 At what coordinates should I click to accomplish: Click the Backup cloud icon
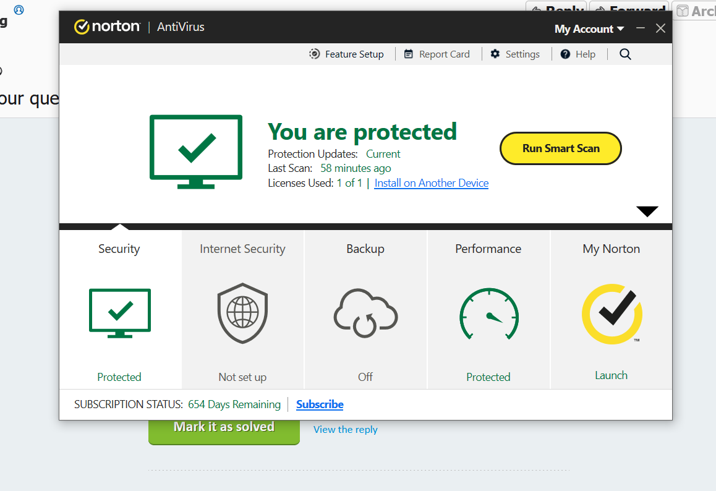pos(365,313)
